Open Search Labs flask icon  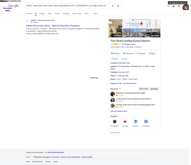pos(173,6)
